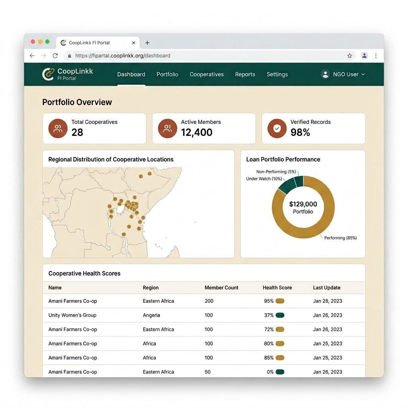Open the Portfolio nav item

click(x=167, y=75)
